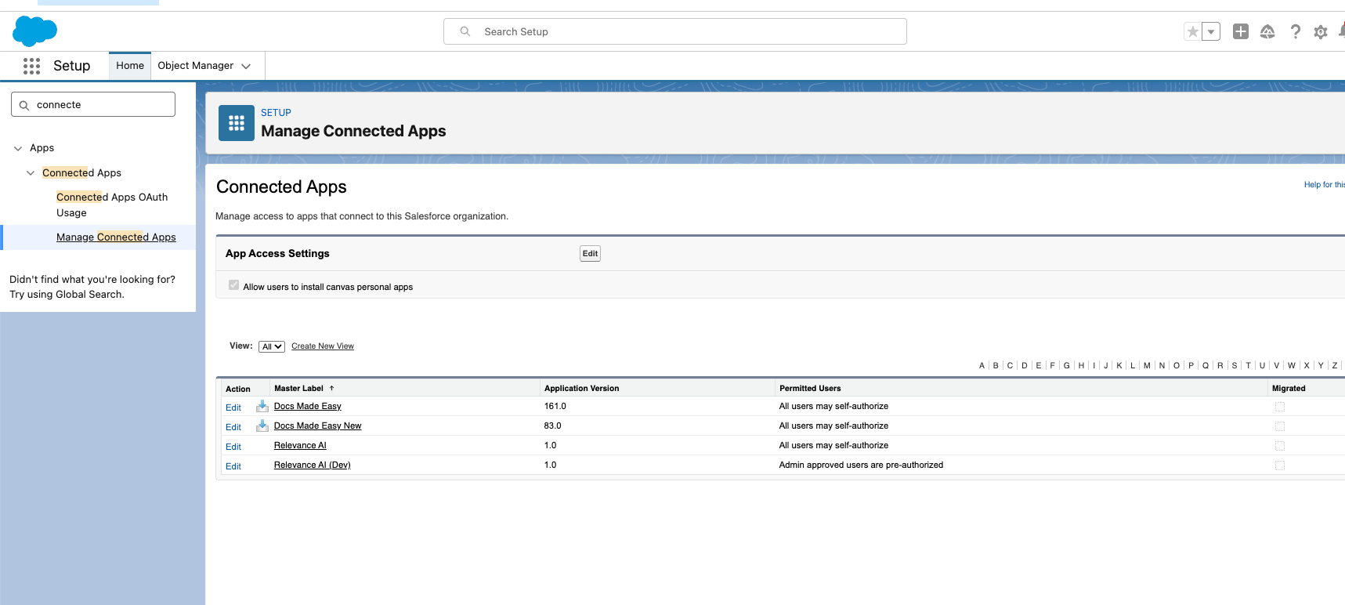
Task: Click Edit for Docs Made Easy New row
Action: coord(233,427)
